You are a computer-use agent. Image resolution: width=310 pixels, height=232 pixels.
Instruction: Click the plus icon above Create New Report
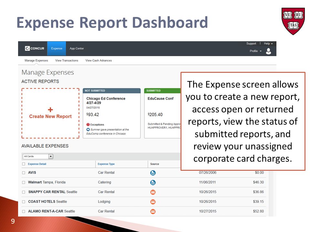[50, 110]
